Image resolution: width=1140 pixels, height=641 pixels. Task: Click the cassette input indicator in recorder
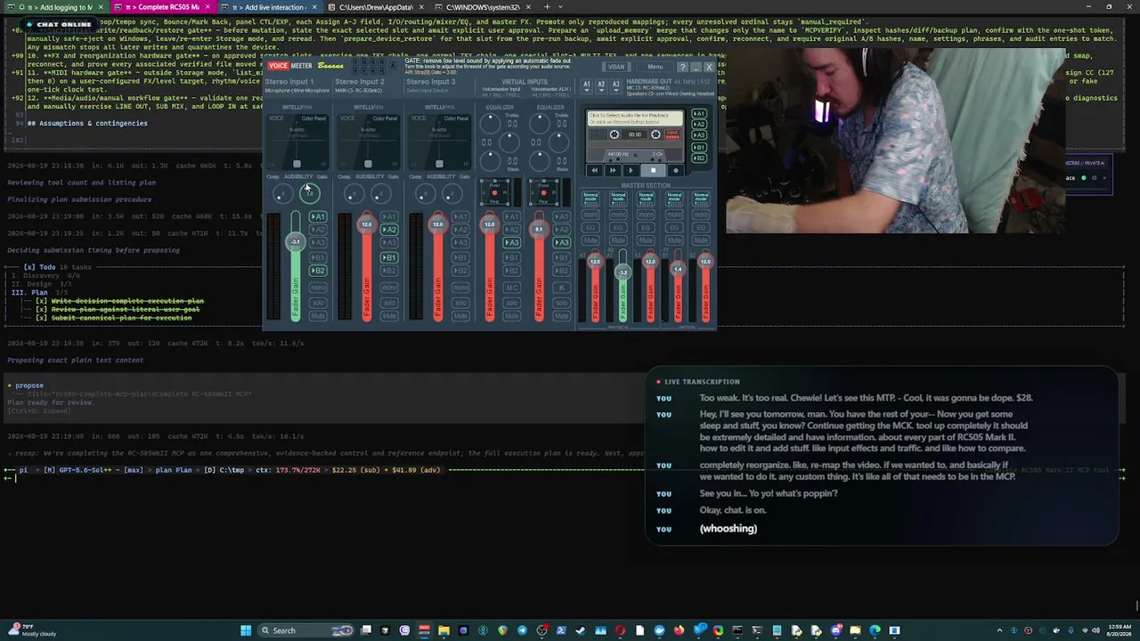672,134
